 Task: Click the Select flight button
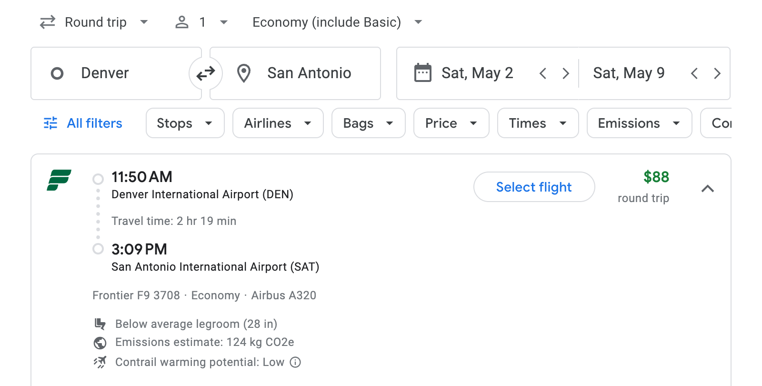(x=534, y=187)
